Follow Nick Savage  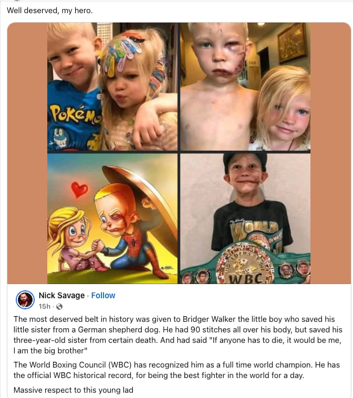click(x=103, y=296)
